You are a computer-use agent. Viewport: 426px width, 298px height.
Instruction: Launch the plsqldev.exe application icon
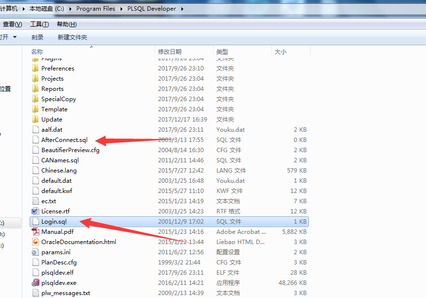pyautogui.click(x=35, y=282)
